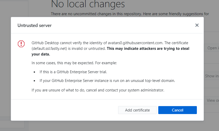This screenshot has width=219, height=131.
Task: Click the red warning octagon icon
Action: coord(21,44)
